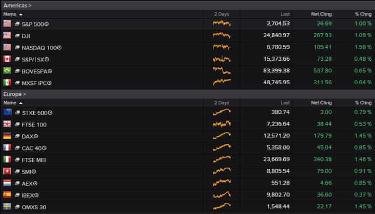Click the US flag beside DJI
This screenshot has width=375, height=214.
pos(7,35)
